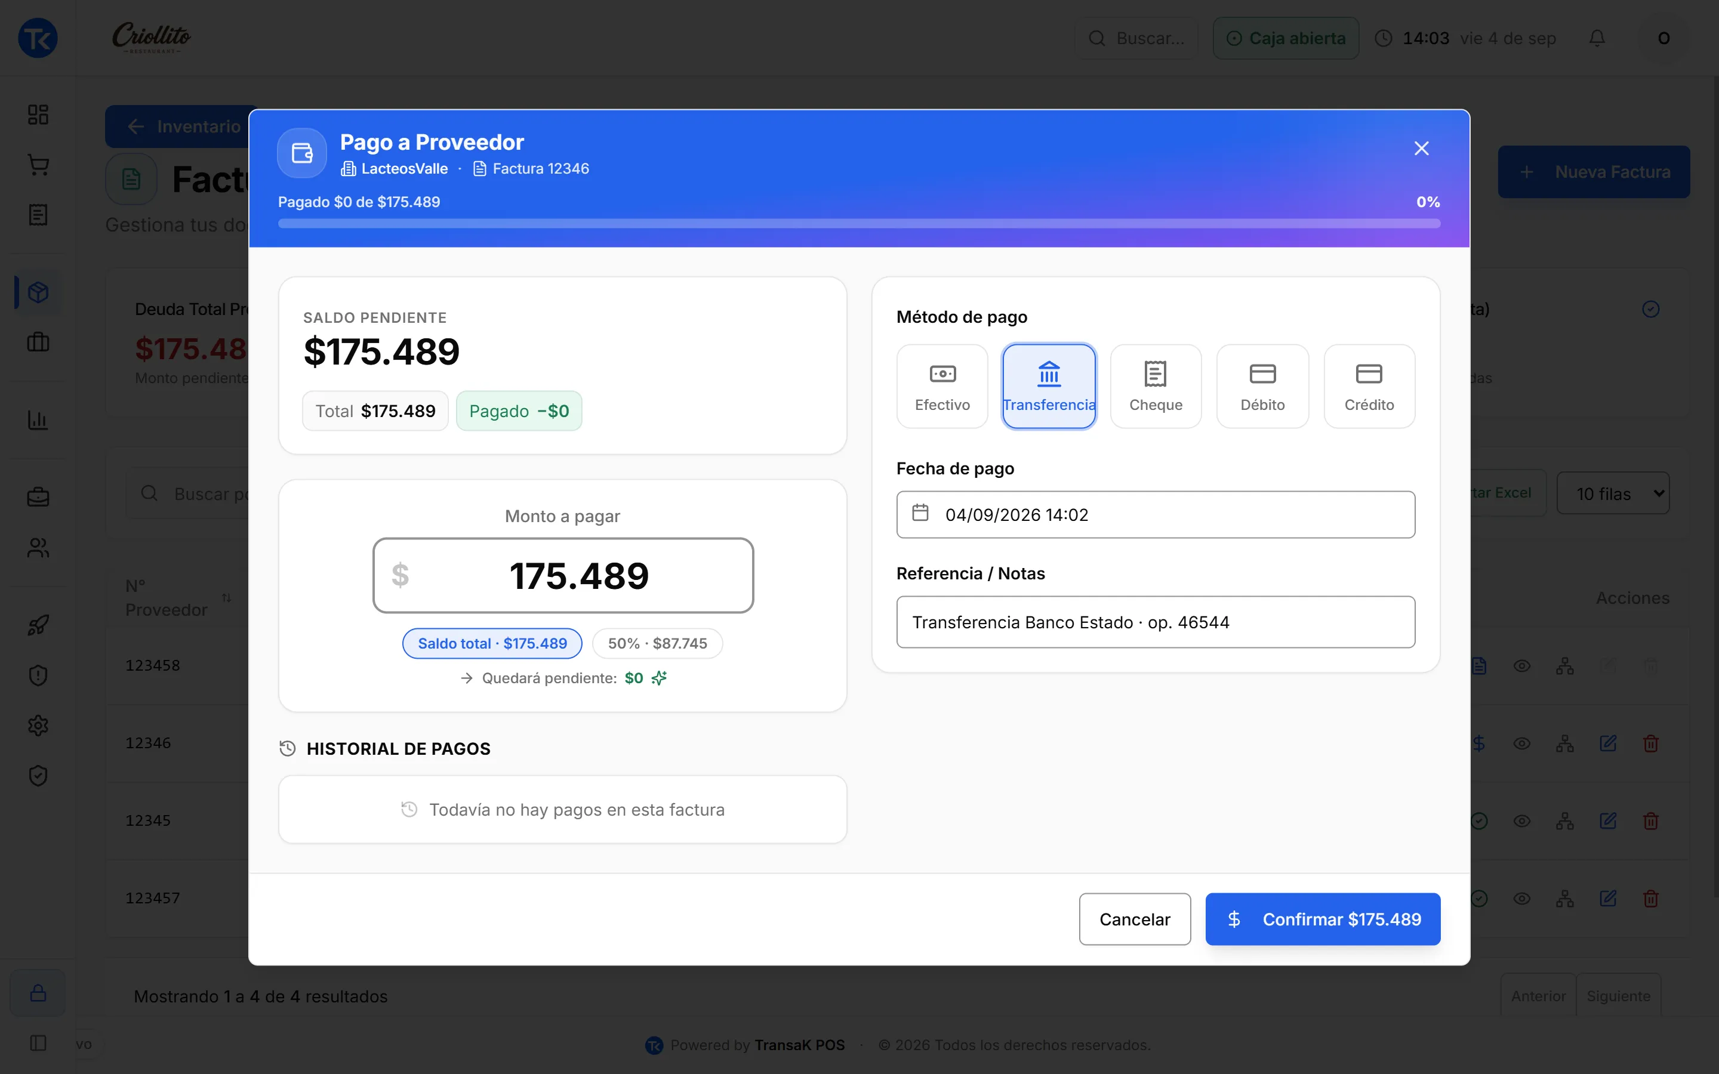Delete invoice 12345 with trash icon
Viewport: 1719px width, 1074px height.
point(1651,821)
